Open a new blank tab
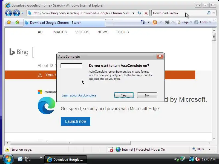This screenshot has height=164, width=219. coord(109,23)
